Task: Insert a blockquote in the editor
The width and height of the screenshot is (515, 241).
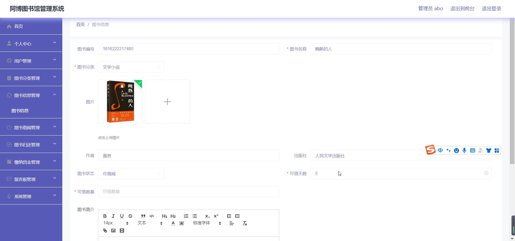Action: click(x=143, y=216)
